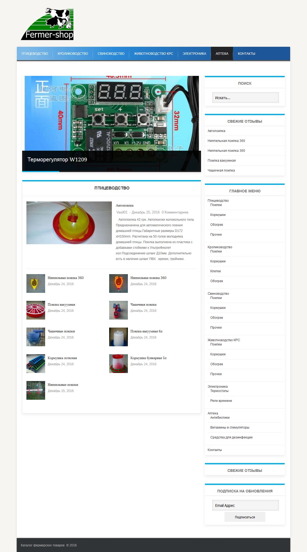This screenshot has width=307, height=552.
Task: Open the Терморегулятор W1209 slider banner
Action: [x=111, y=123]
